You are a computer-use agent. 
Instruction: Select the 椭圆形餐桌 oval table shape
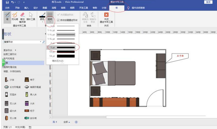pos(33,87)
